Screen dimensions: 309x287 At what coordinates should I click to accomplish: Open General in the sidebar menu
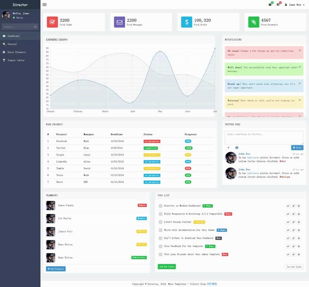tap(12, 44)
